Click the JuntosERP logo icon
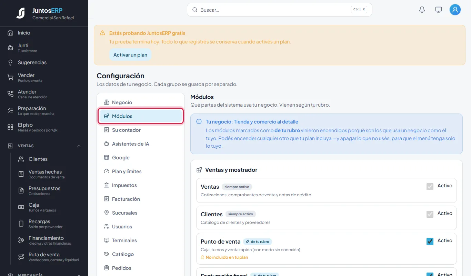Viewport: 471px width, 276px height. point(20,13)
